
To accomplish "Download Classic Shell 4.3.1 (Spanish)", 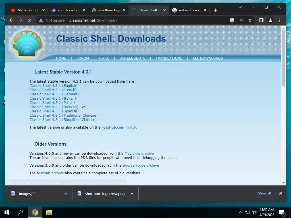I will click(x=54, y=111).
